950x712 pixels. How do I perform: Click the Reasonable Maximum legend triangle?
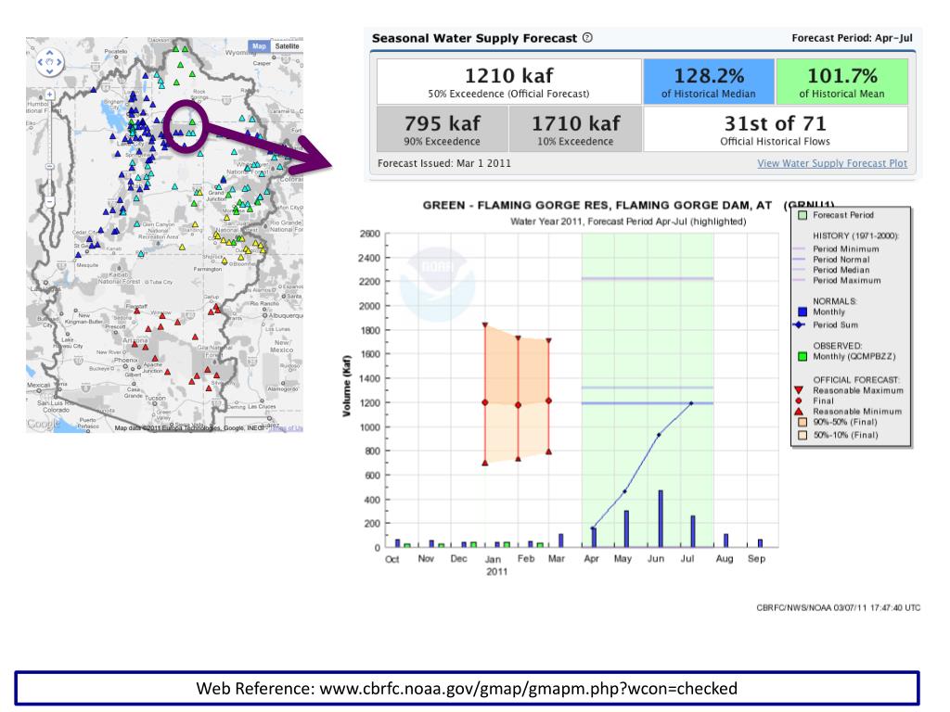pyautogui.click(x=802, y=390)
